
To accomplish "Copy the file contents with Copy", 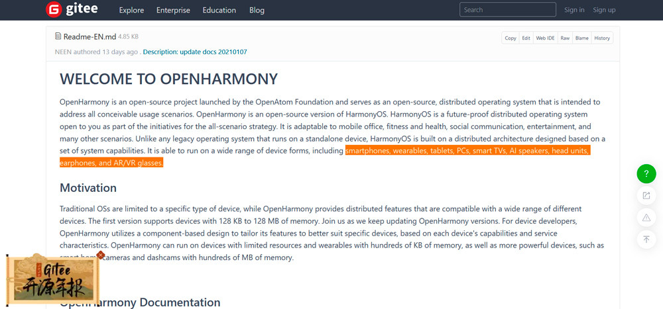I will click(x=510, y=38).
